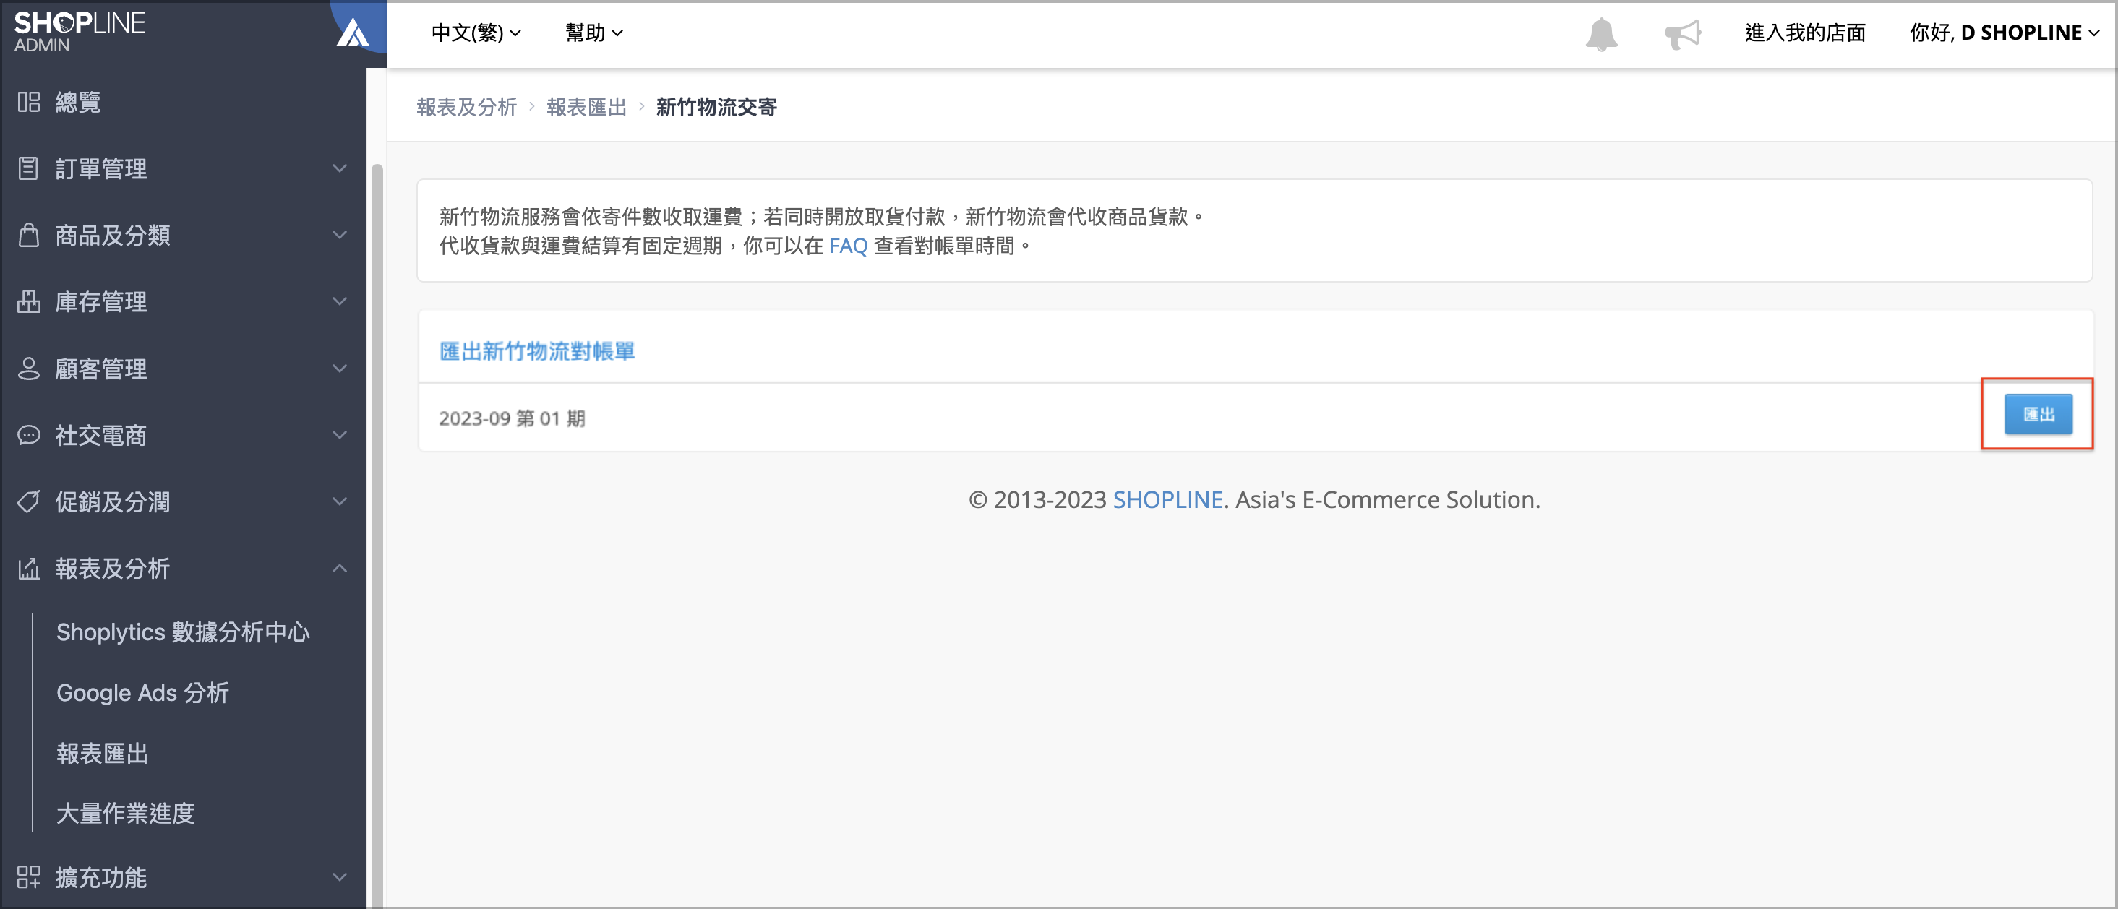Click the 庫存管理 inventory icon
The image size is (2118, 909).
point(29,301)
